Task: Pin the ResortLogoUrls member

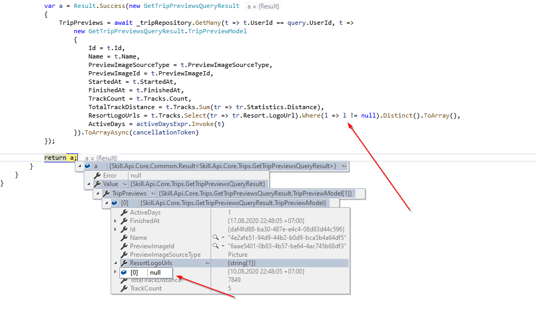Action: pos(207,263)
